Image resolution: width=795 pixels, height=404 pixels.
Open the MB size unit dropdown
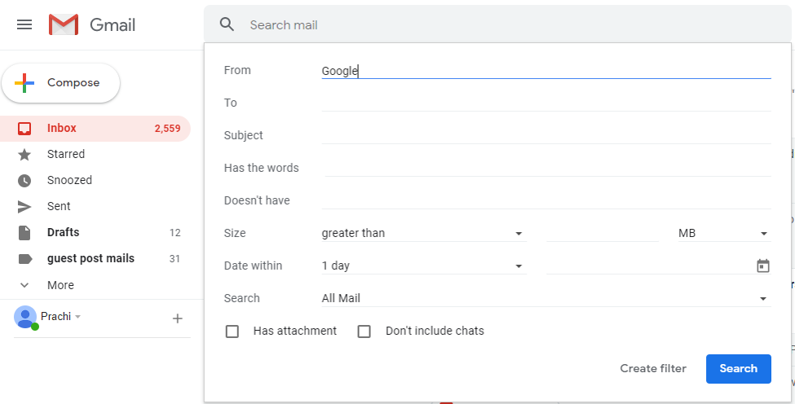pos(725,234)
